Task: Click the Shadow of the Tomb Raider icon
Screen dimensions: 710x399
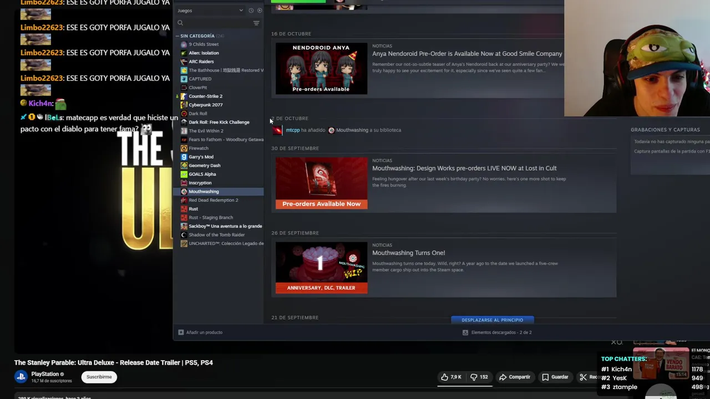Action: coord(184,235)
